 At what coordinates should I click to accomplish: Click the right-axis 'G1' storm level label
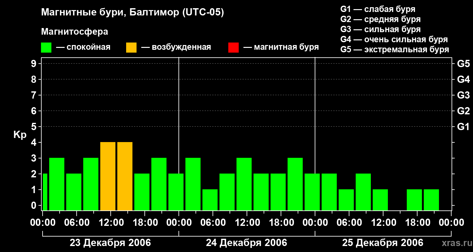[464, 127]
